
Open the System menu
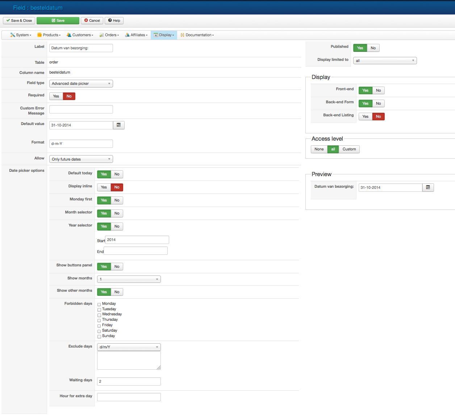(21, 35)
